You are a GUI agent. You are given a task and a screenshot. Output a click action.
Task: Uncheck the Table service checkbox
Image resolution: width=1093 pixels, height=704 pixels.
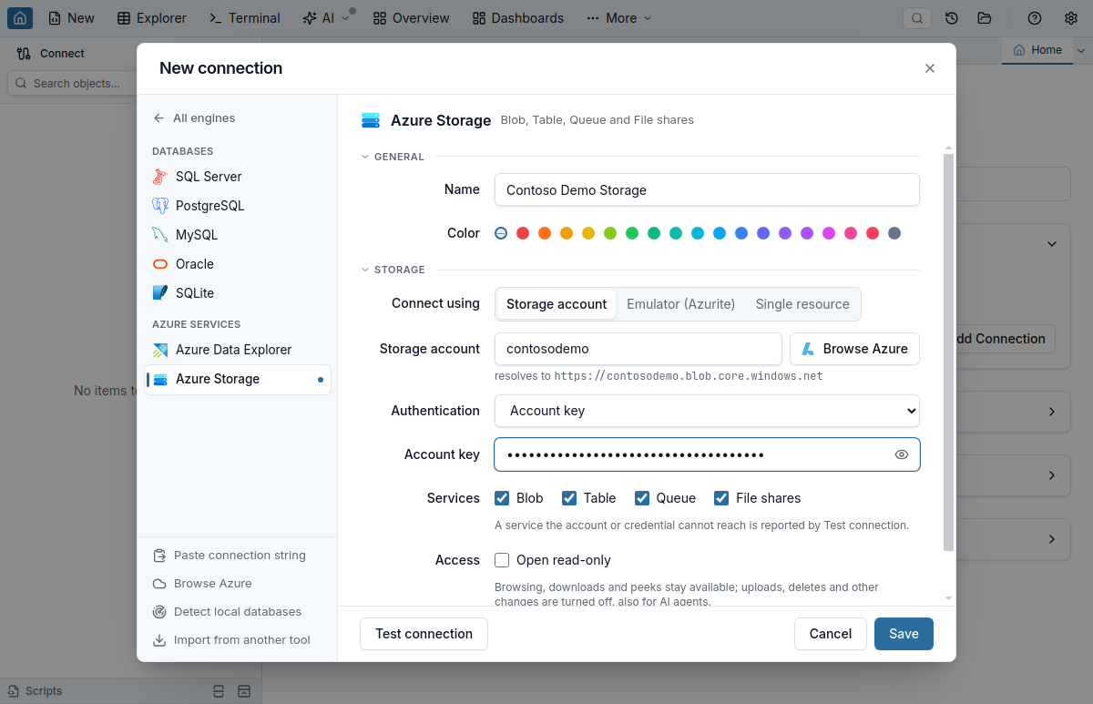coord(569,498)
